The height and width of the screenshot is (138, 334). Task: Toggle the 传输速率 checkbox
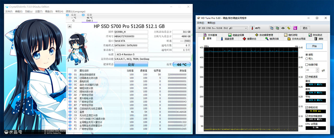307,77
